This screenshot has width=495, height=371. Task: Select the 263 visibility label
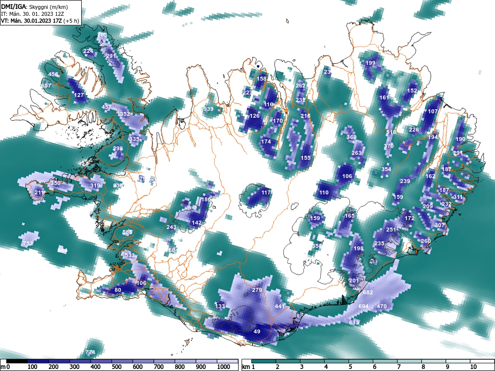pyautogui.click(x=356, y=153)
